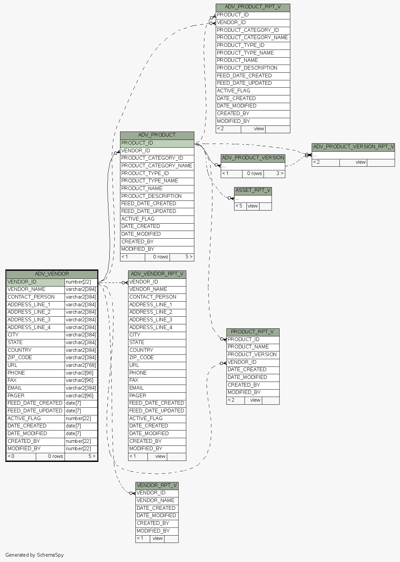Expand the ellipsis row in ASSET_RPT_V

253,198
